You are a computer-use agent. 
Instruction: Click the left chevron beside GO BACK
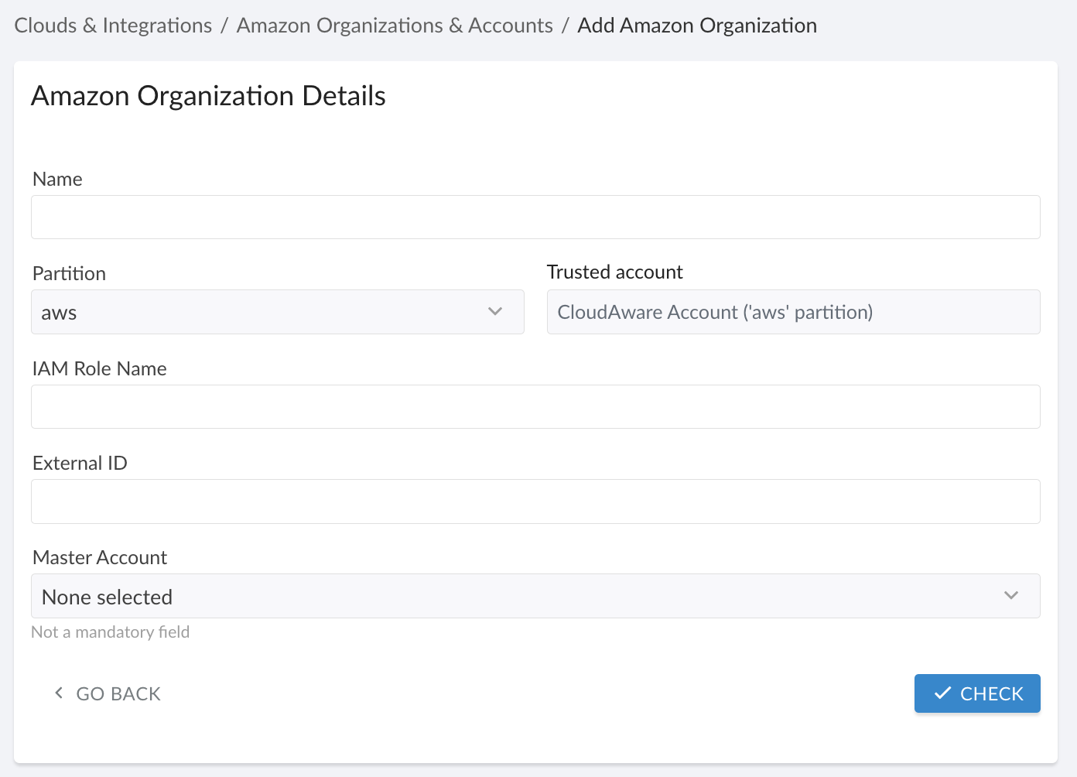point(59,693)
